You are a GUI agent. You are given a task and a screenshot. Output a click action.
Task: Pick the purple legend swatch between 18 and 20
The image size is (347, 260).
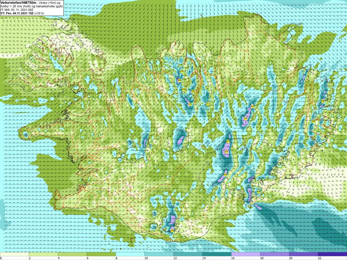tap(275, 254)
